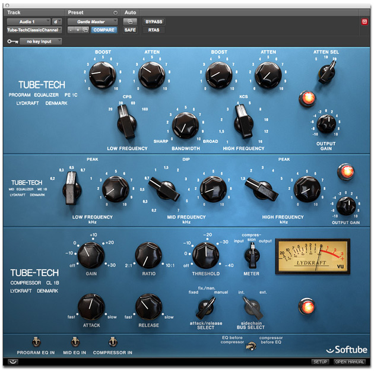Click the Auto header label
374x371 pixels.
coord(130,12)
